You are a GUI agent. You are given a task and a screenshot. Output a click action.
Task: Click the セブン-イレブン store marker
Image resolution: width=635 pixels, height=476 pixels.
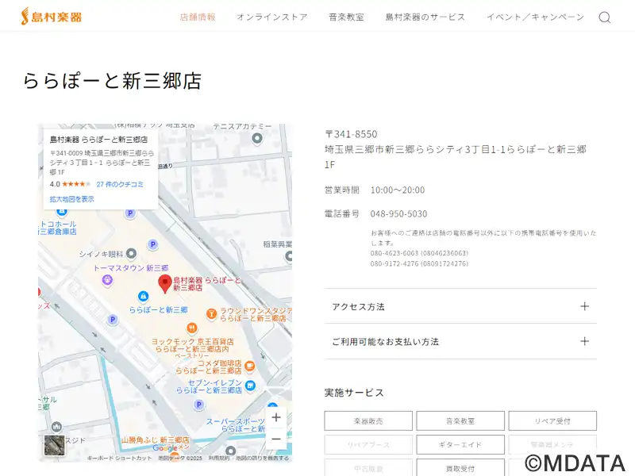click(x=250, y=386)
